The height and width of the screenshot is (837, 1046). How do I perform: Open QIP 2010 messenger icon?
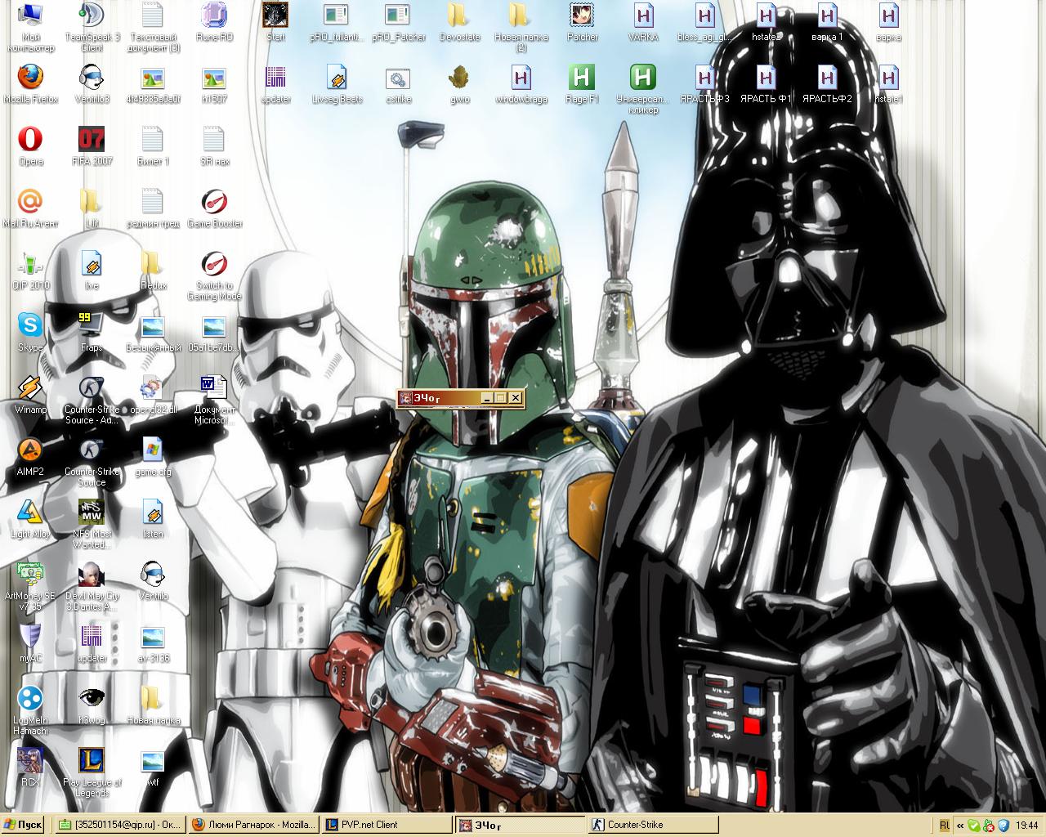click(30, 271)
